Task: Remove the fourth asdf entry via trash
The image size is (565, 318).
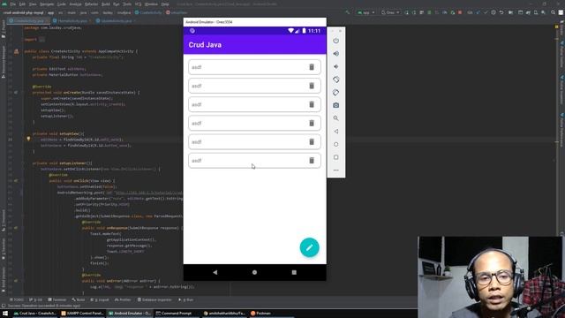Action: [x=312, y=124]
